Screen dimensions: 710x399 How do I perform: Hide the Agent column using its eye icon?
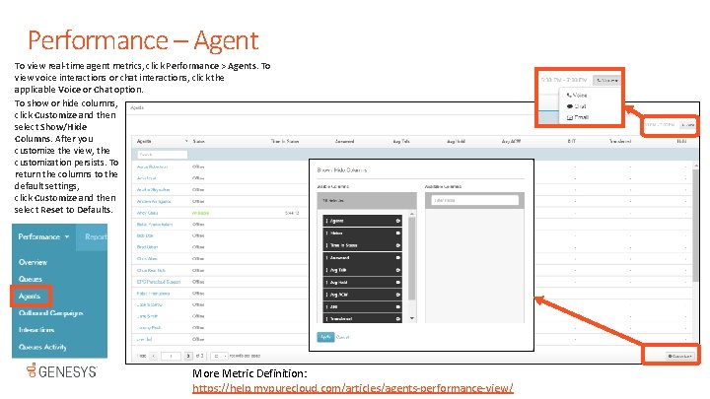(x=398, y=221)
